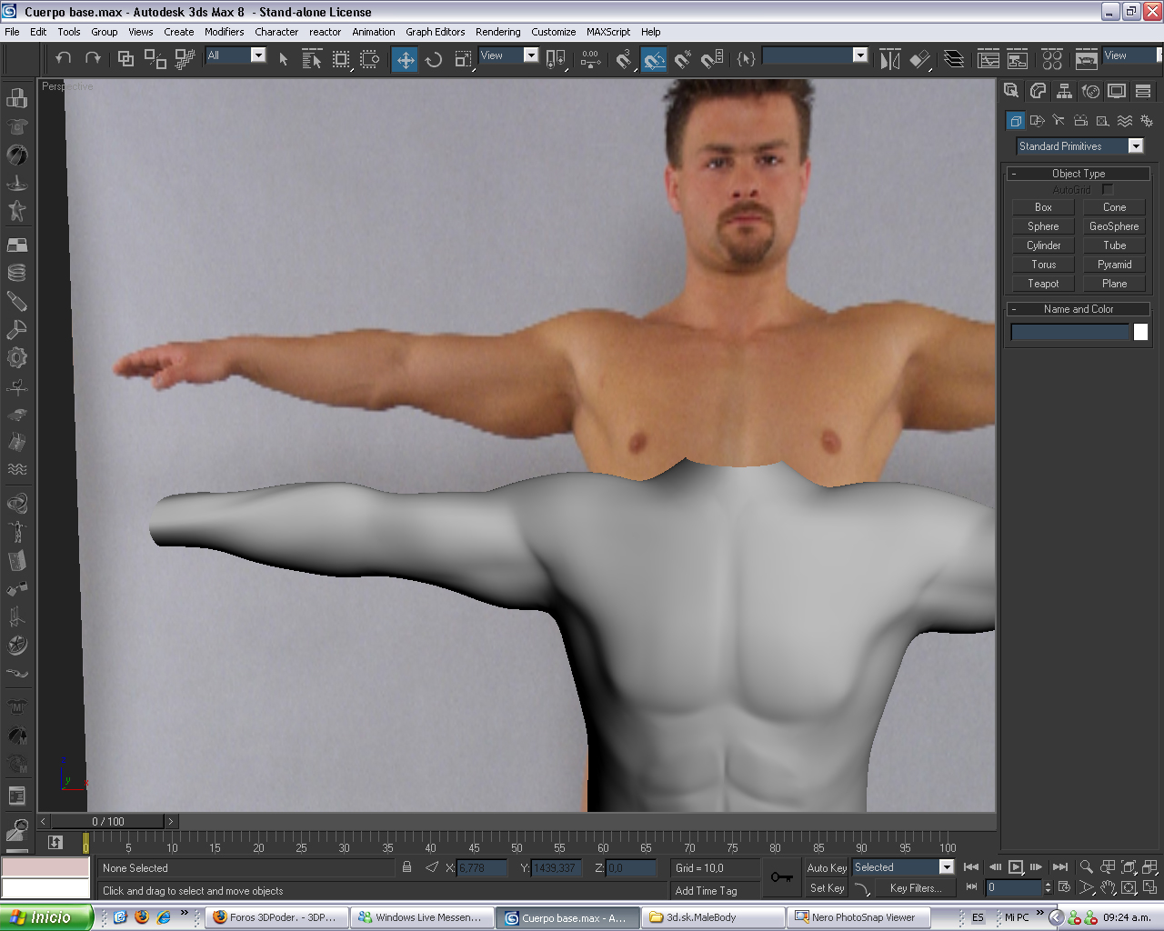Click the Mirror tool icon
Viewport: 1164px width, 931px height.
click(889, 60)
